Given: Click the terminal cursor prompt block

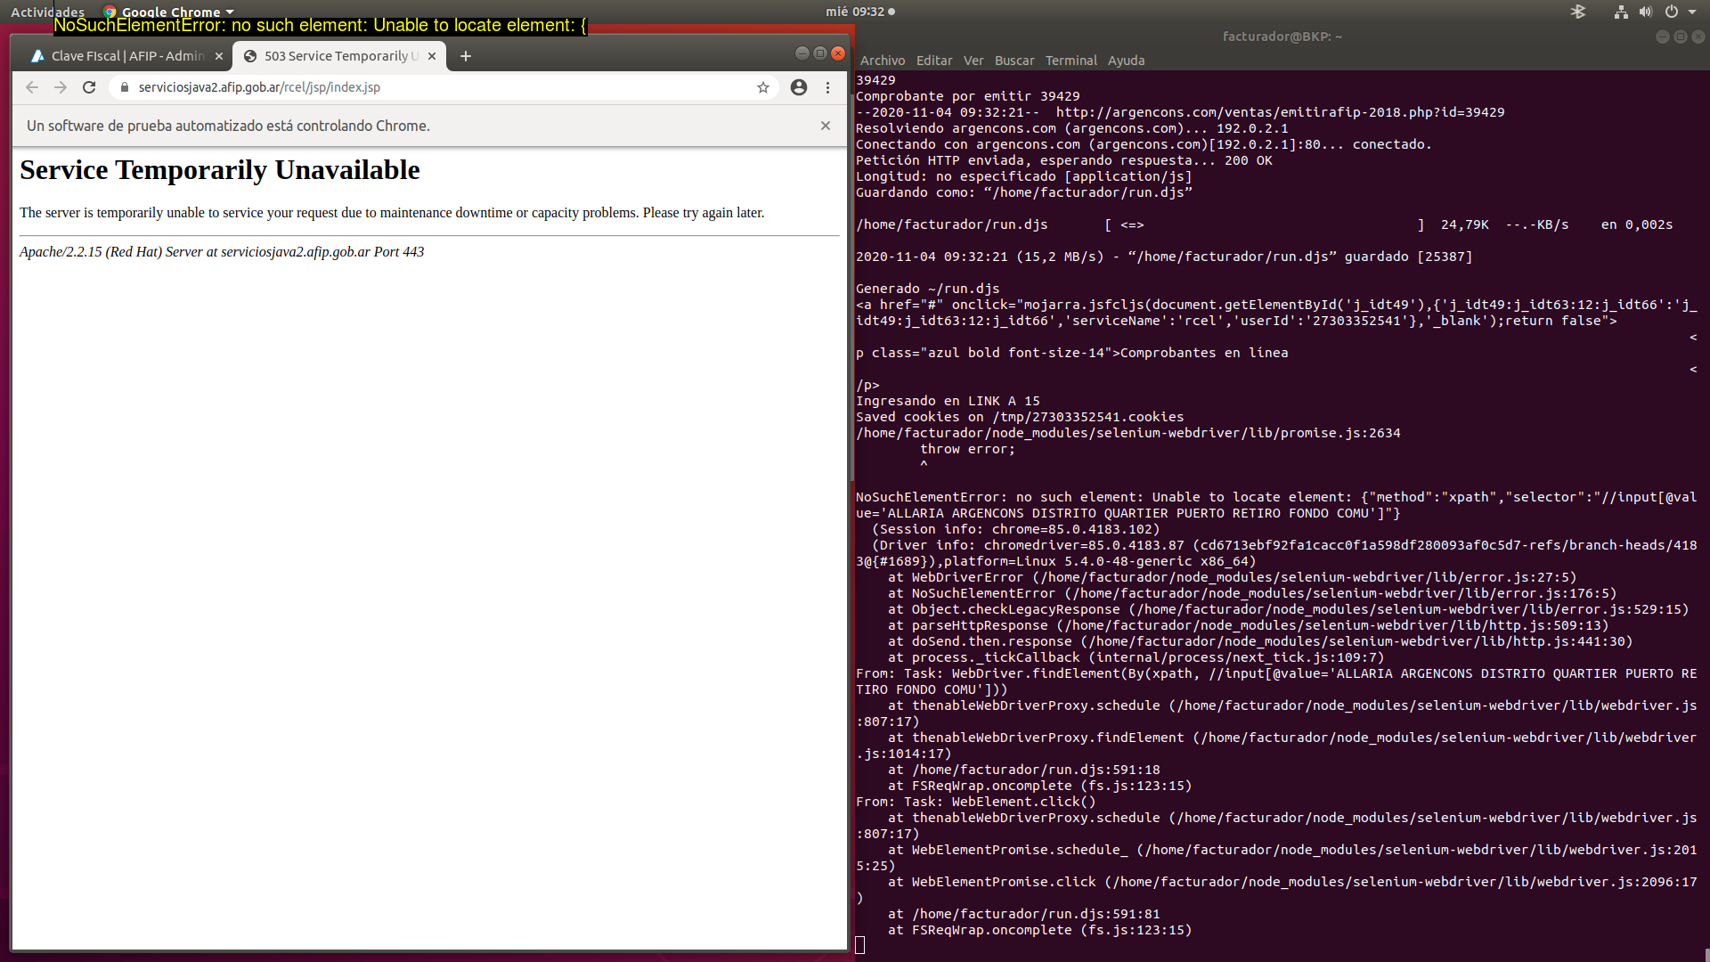Looking at the screenshot, I should (860, 945).
